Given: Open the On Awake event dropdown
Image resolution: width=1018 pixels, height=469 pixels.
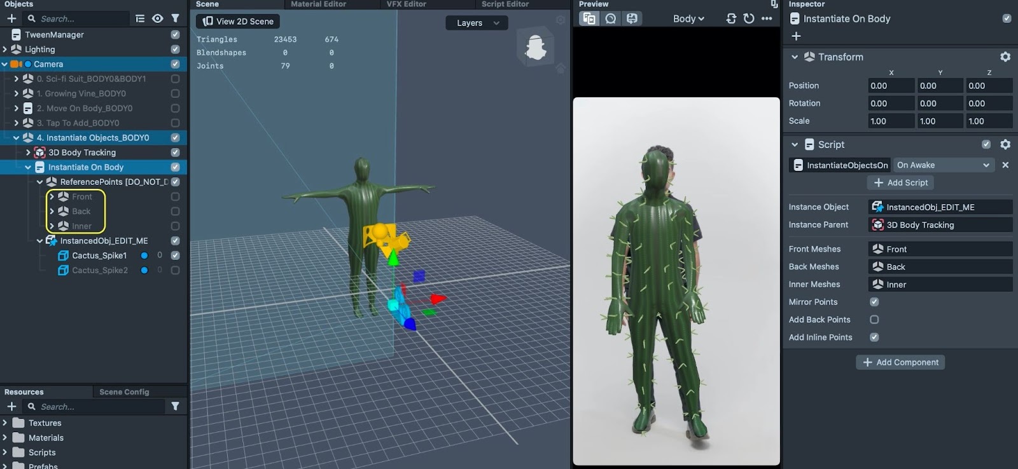Looking at the screenshot, I should pos(943,165).
